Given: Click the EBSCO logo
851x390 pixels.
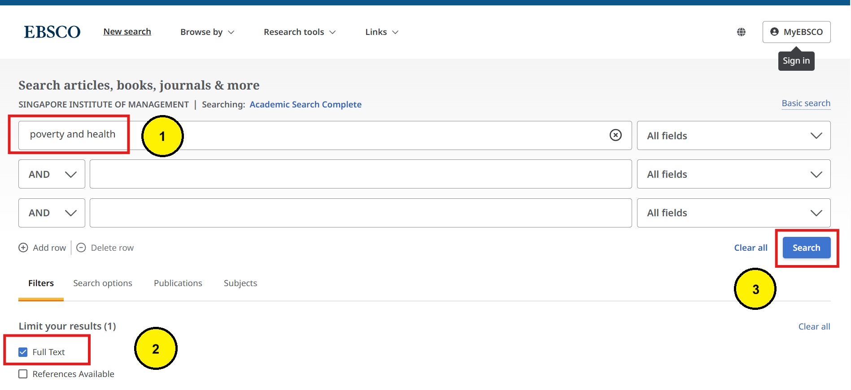Looking at the screenshot, I should point(52,32).
